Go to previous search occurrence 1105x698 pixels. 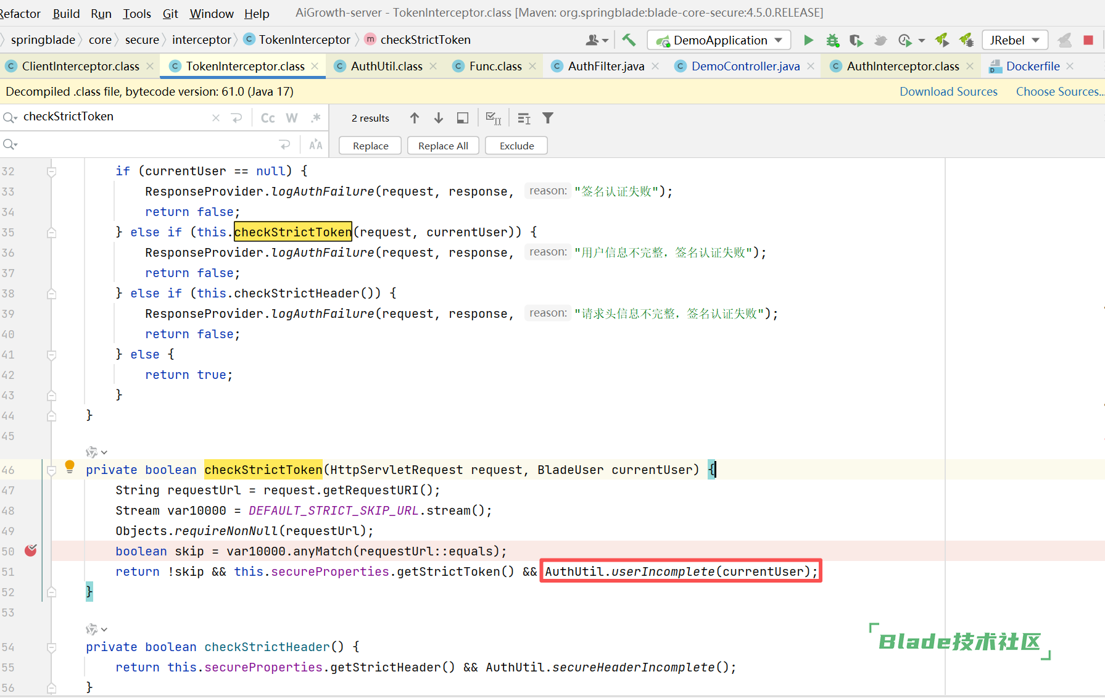[x=415, y=118]
